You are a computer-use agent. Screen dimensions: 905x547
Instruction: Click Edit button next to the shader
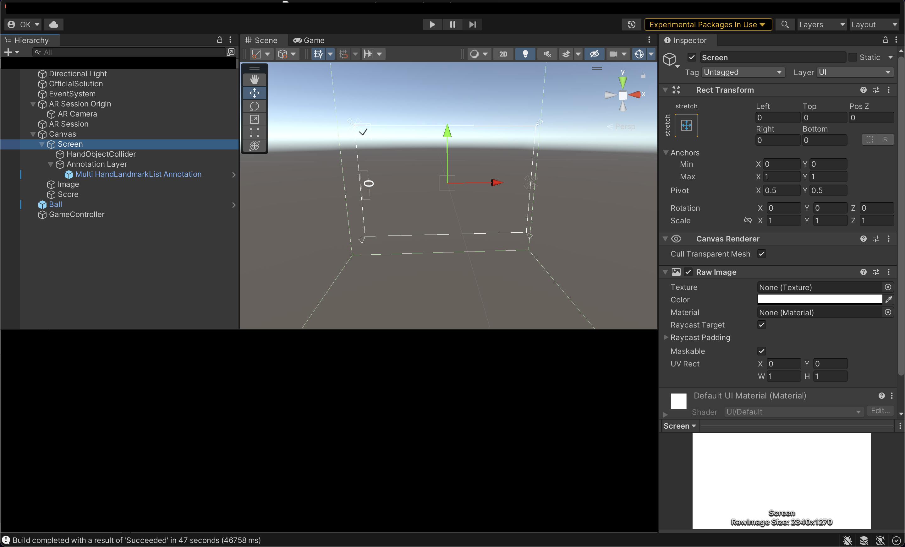pos(880,411)
